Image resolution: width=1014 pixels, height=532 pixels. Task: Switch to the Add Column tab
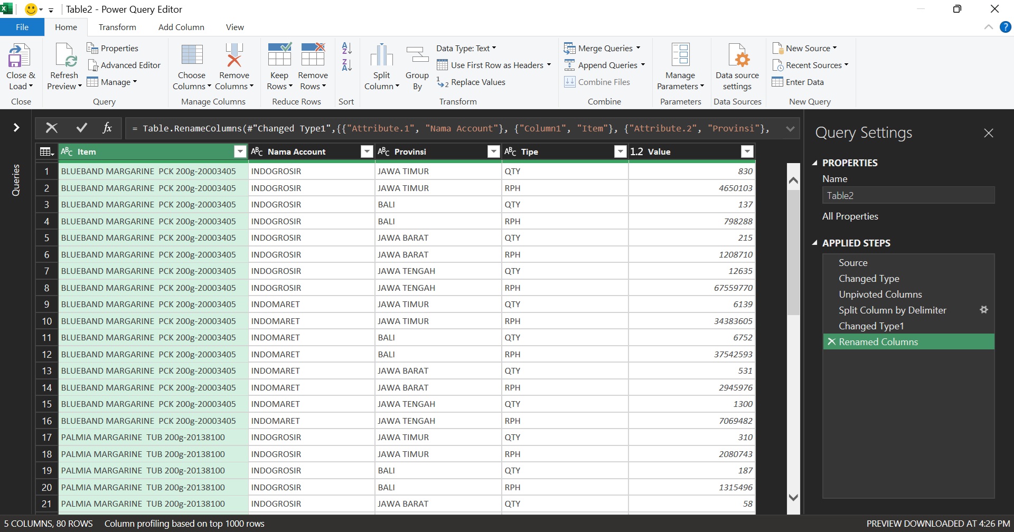coord(181,27)
